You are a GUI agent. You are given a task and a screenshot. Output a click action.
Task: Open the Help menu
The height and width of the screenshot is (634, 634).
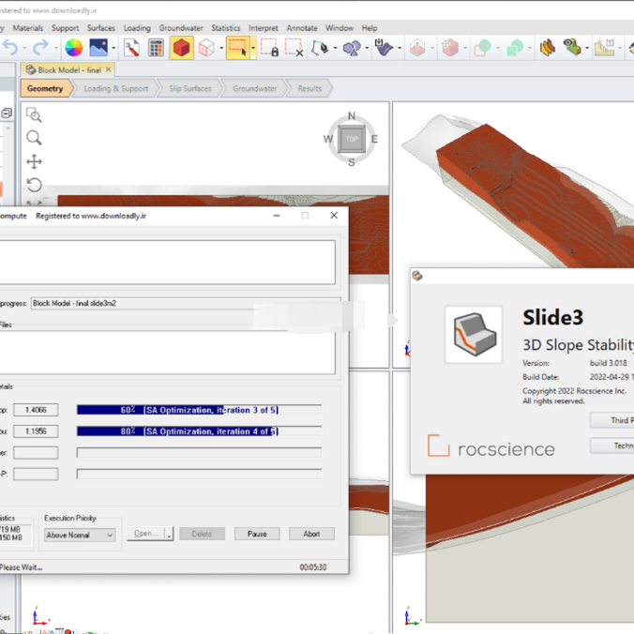coord(370,28)
